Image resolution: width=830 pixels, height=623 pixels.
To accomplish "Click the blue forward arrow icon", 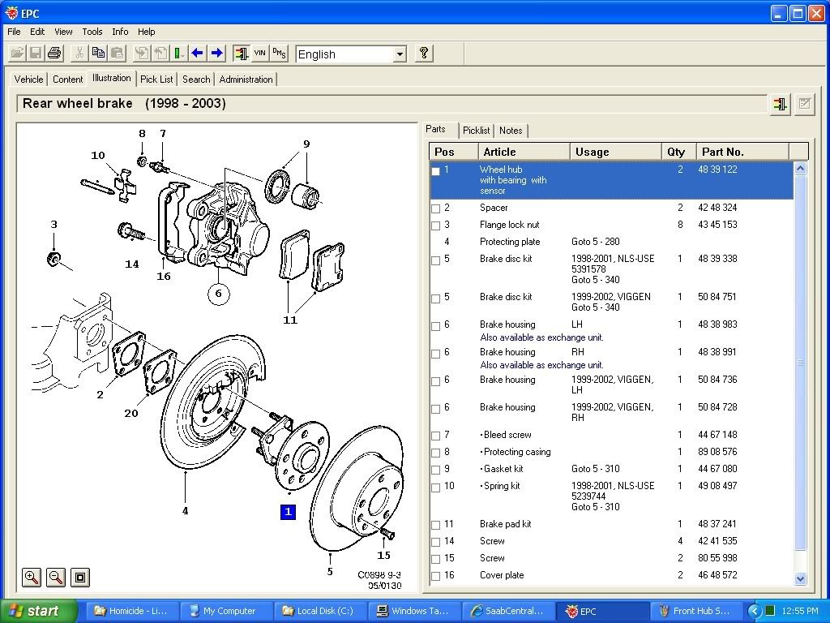I will (216, 53).
